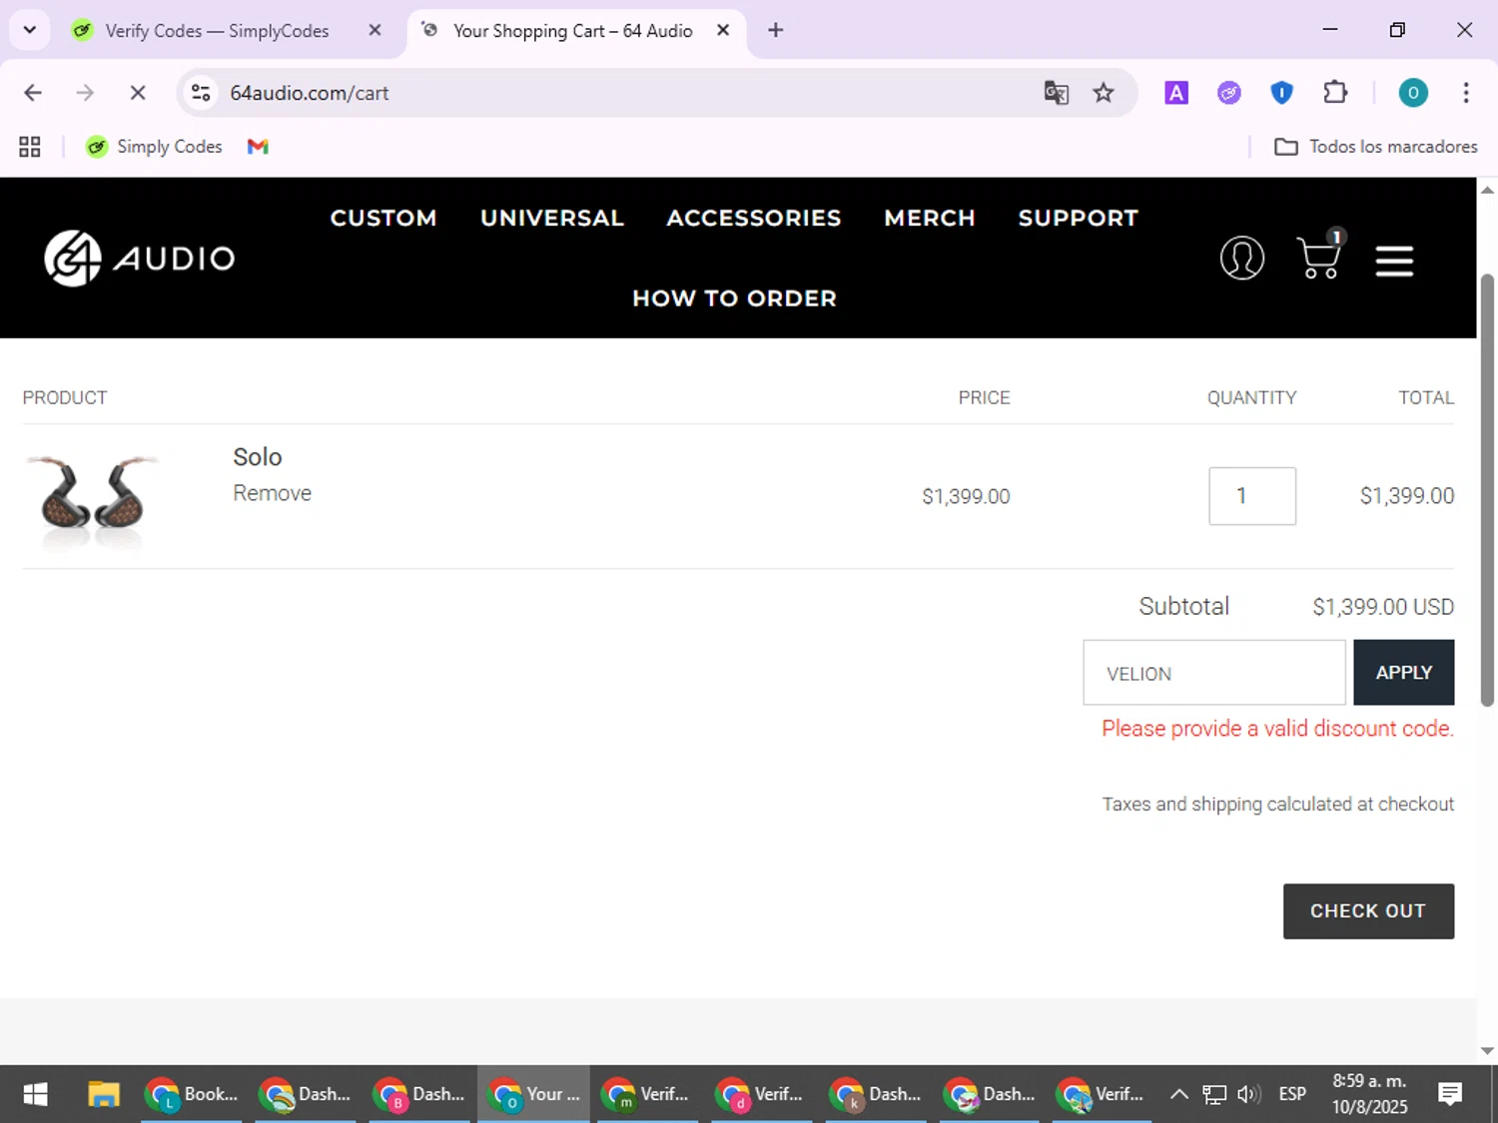The width and height of the screenshot is (1498, 1123).
Task: Close the Your Shopping Cart tab
Action: click(723, 30)
